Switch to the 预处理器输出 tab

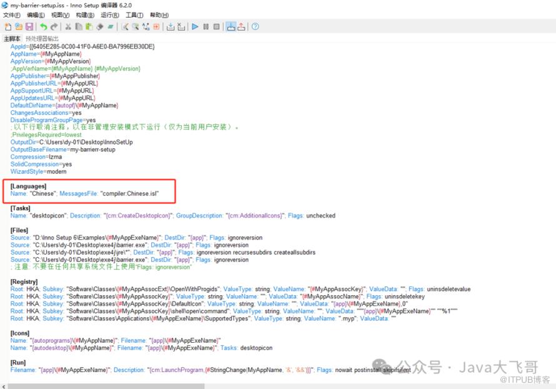[x=42, y=39]
